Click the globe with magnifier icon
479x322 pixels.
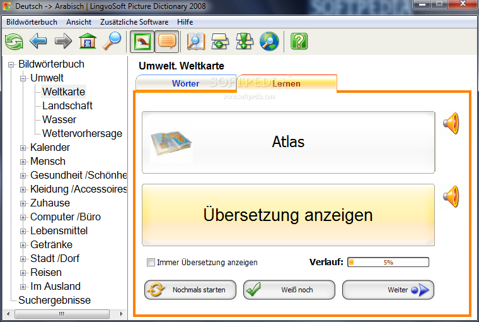pos(269,41)
